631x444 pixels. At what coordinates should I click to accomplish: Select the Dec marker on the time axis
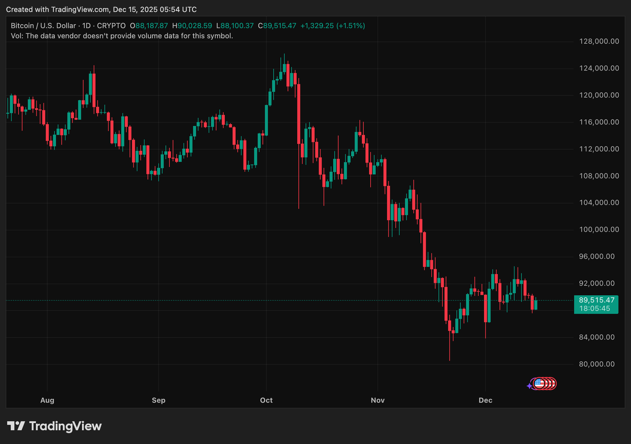click(486, 400)
